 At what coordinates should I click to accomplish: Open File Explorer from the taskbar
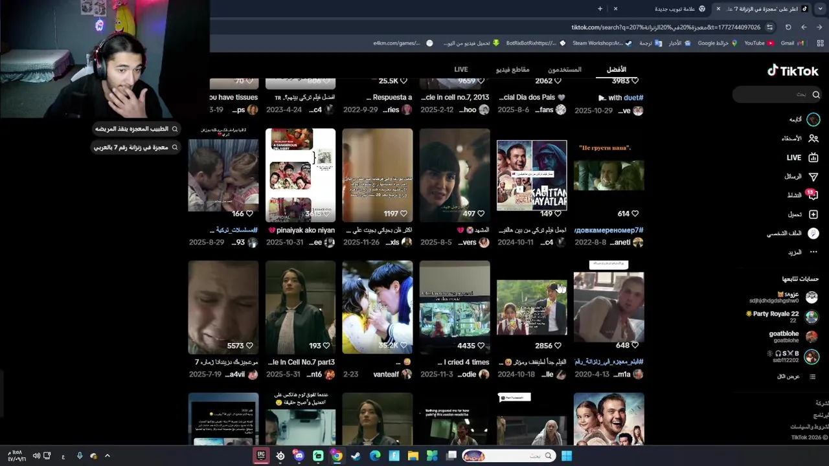413,456
